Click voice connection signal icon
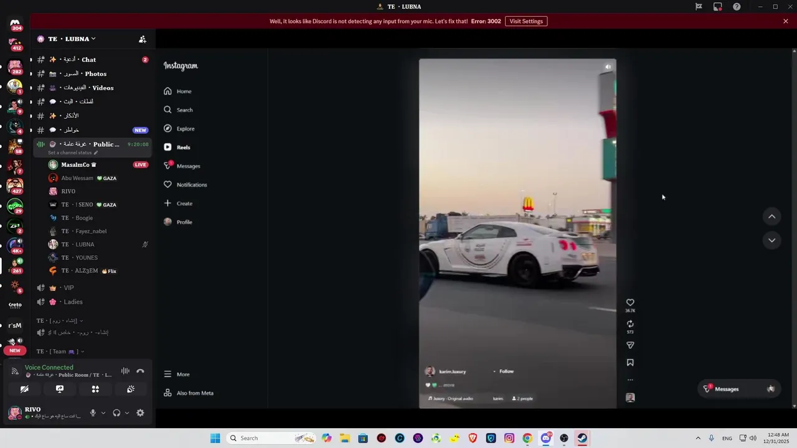This screenshot has height=448, width=797. coord(15,371)
